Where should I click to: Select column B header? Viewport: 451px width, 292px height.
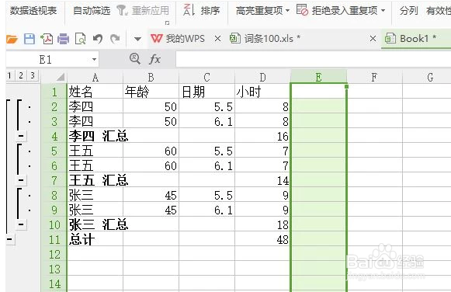[x=151, y=77]
